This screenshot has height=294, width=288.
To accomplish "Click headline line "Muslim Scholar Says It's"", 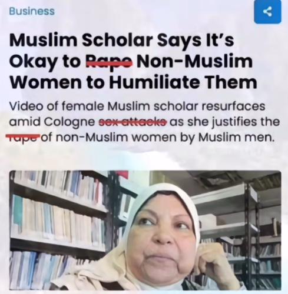I will pos(122,40).
